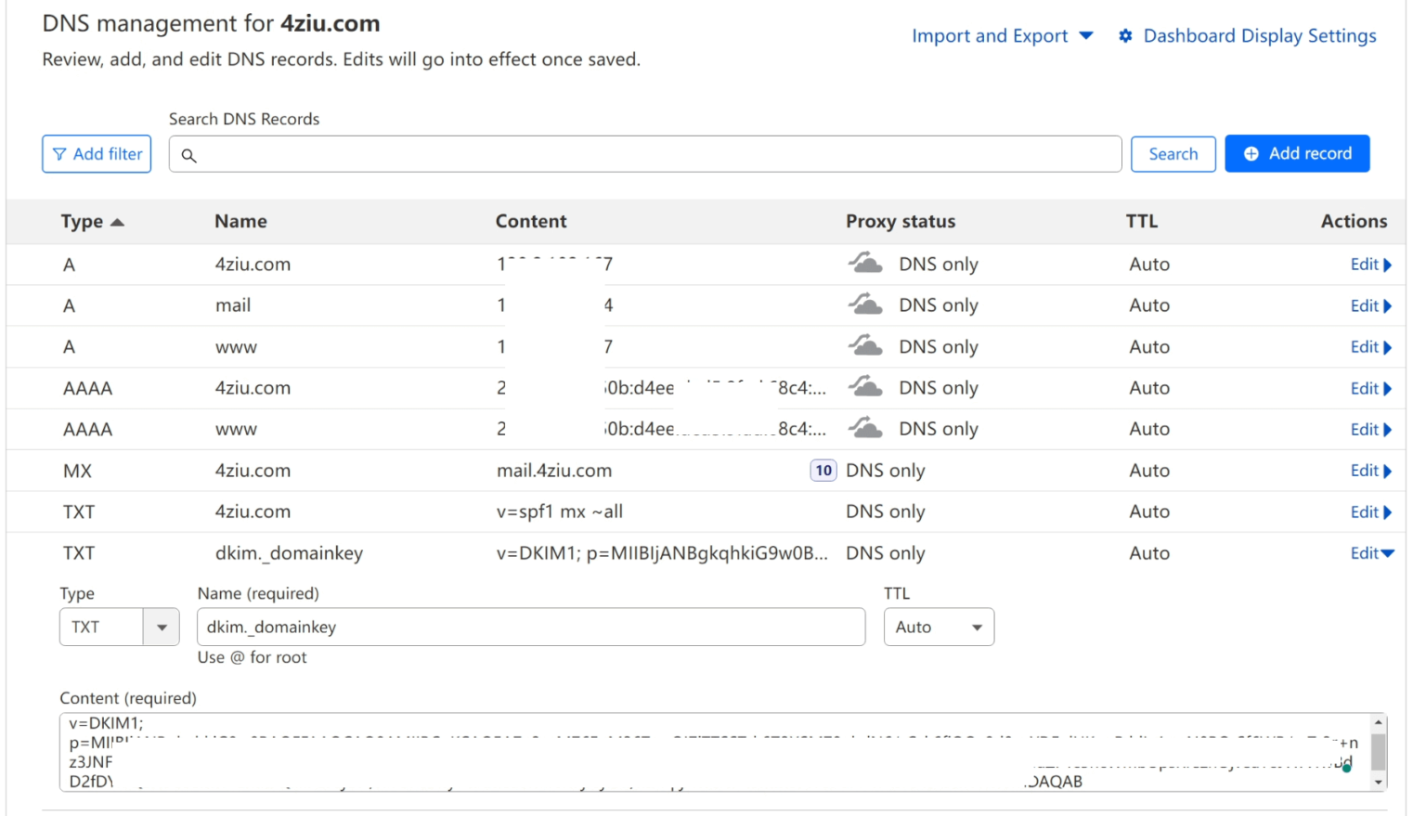The height and width of the screenshot is (816, 1426).
Task: Click the cloud icon for the first A record
Action: point(865,264)
